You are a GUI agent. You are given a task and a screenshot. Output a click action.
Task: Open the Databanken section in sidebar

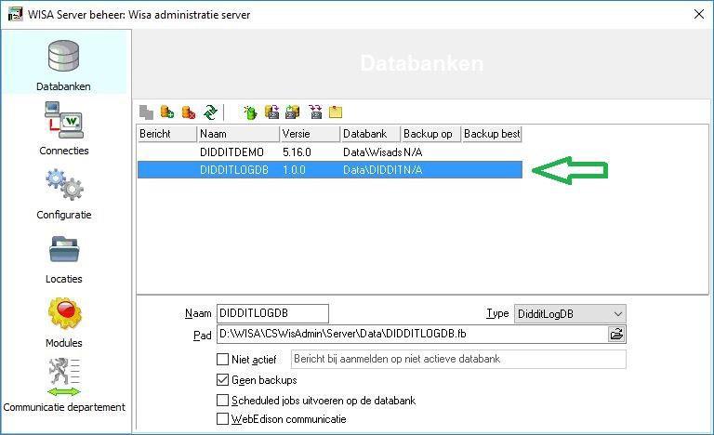pyautogui.click(x=64, y=64)
